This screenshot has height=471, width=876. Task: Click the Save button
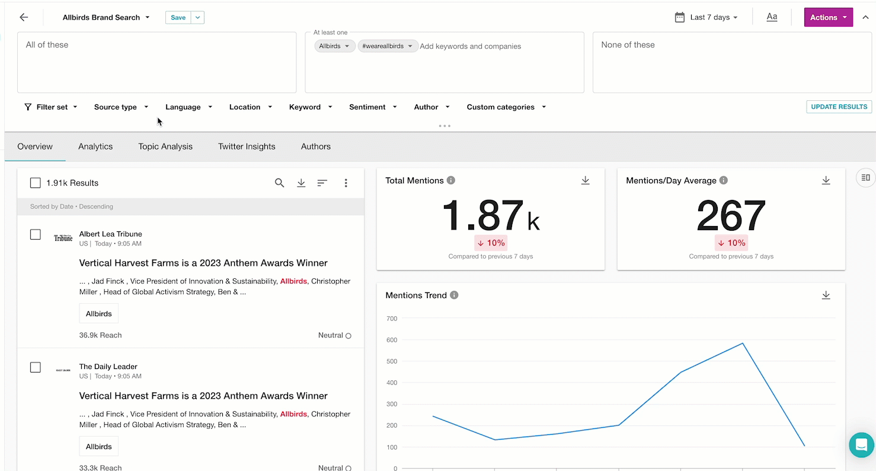coord(178,17)
